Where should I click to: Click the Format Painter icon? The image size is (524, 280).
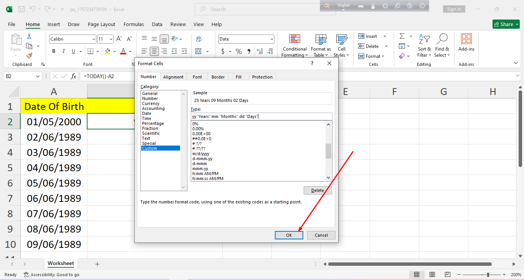pyautogui.click(x=29, y=56)
